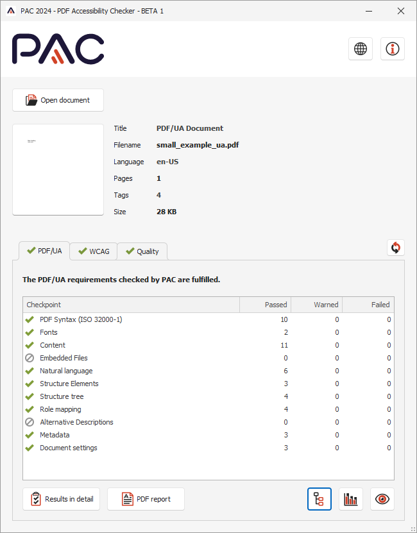Select the Role mapping checkpoint row

tap(60, 409)
